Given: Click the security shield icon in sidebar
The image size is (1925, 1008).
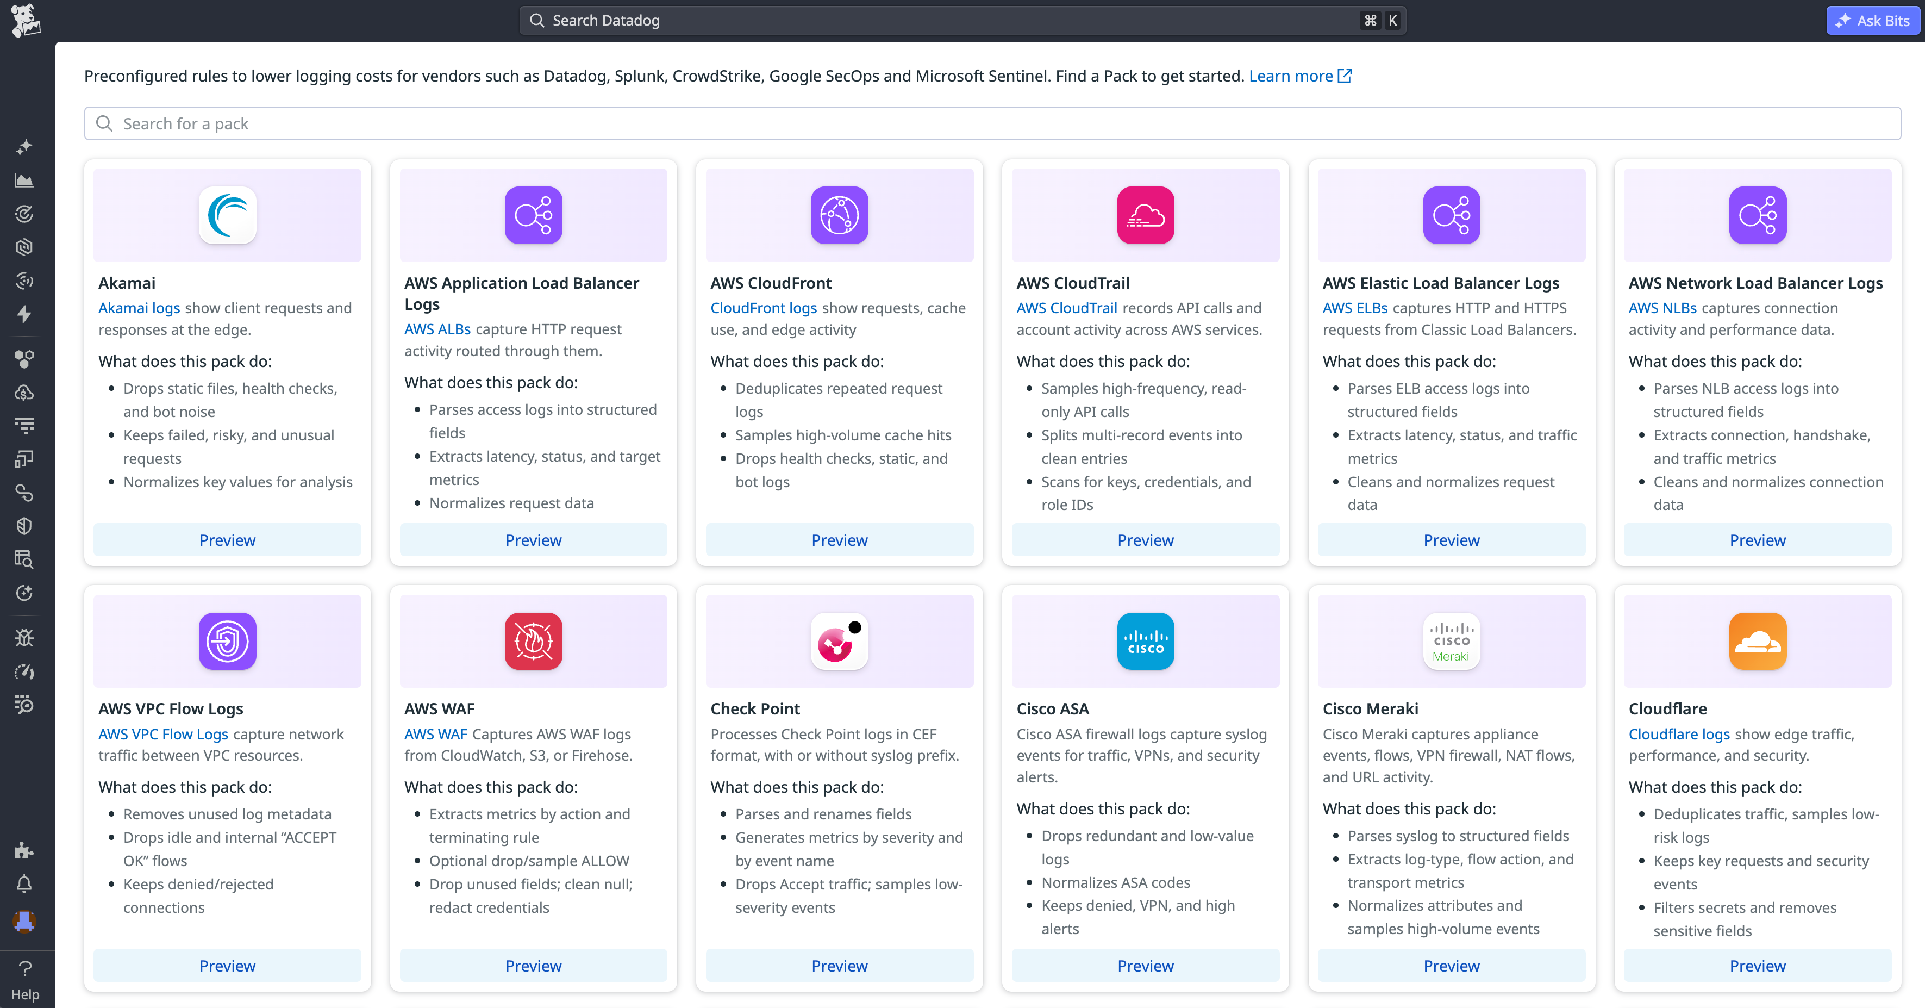Looking at the screenshot, I should (24, 525).
